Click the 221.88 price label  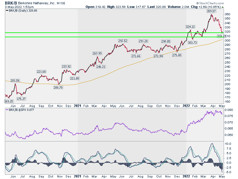point(74,79)
